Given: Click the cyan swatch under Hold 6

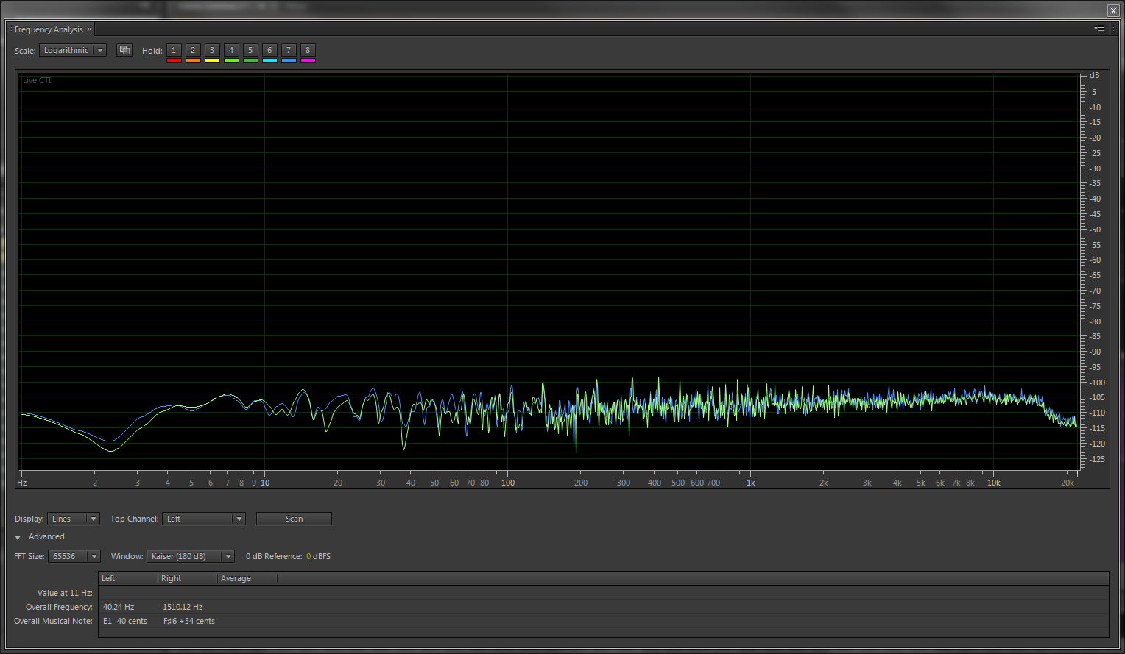Looking at the screenshot, I should pos(269,60).
